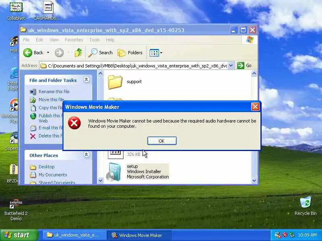The height and width of the screenshot is (241, 322).
Task: Click the Delete this file red X icon
Action: click(33, 136)
